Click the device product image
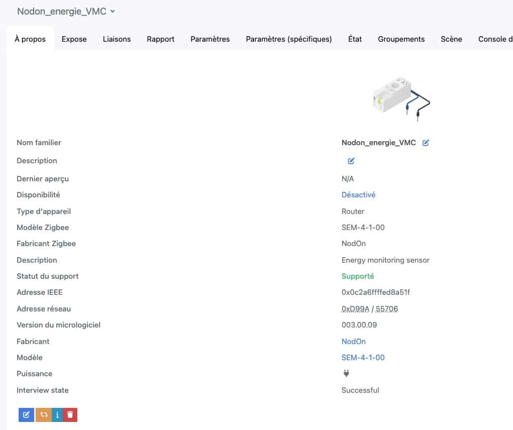 pyautogui.click(x=401, y=98)
